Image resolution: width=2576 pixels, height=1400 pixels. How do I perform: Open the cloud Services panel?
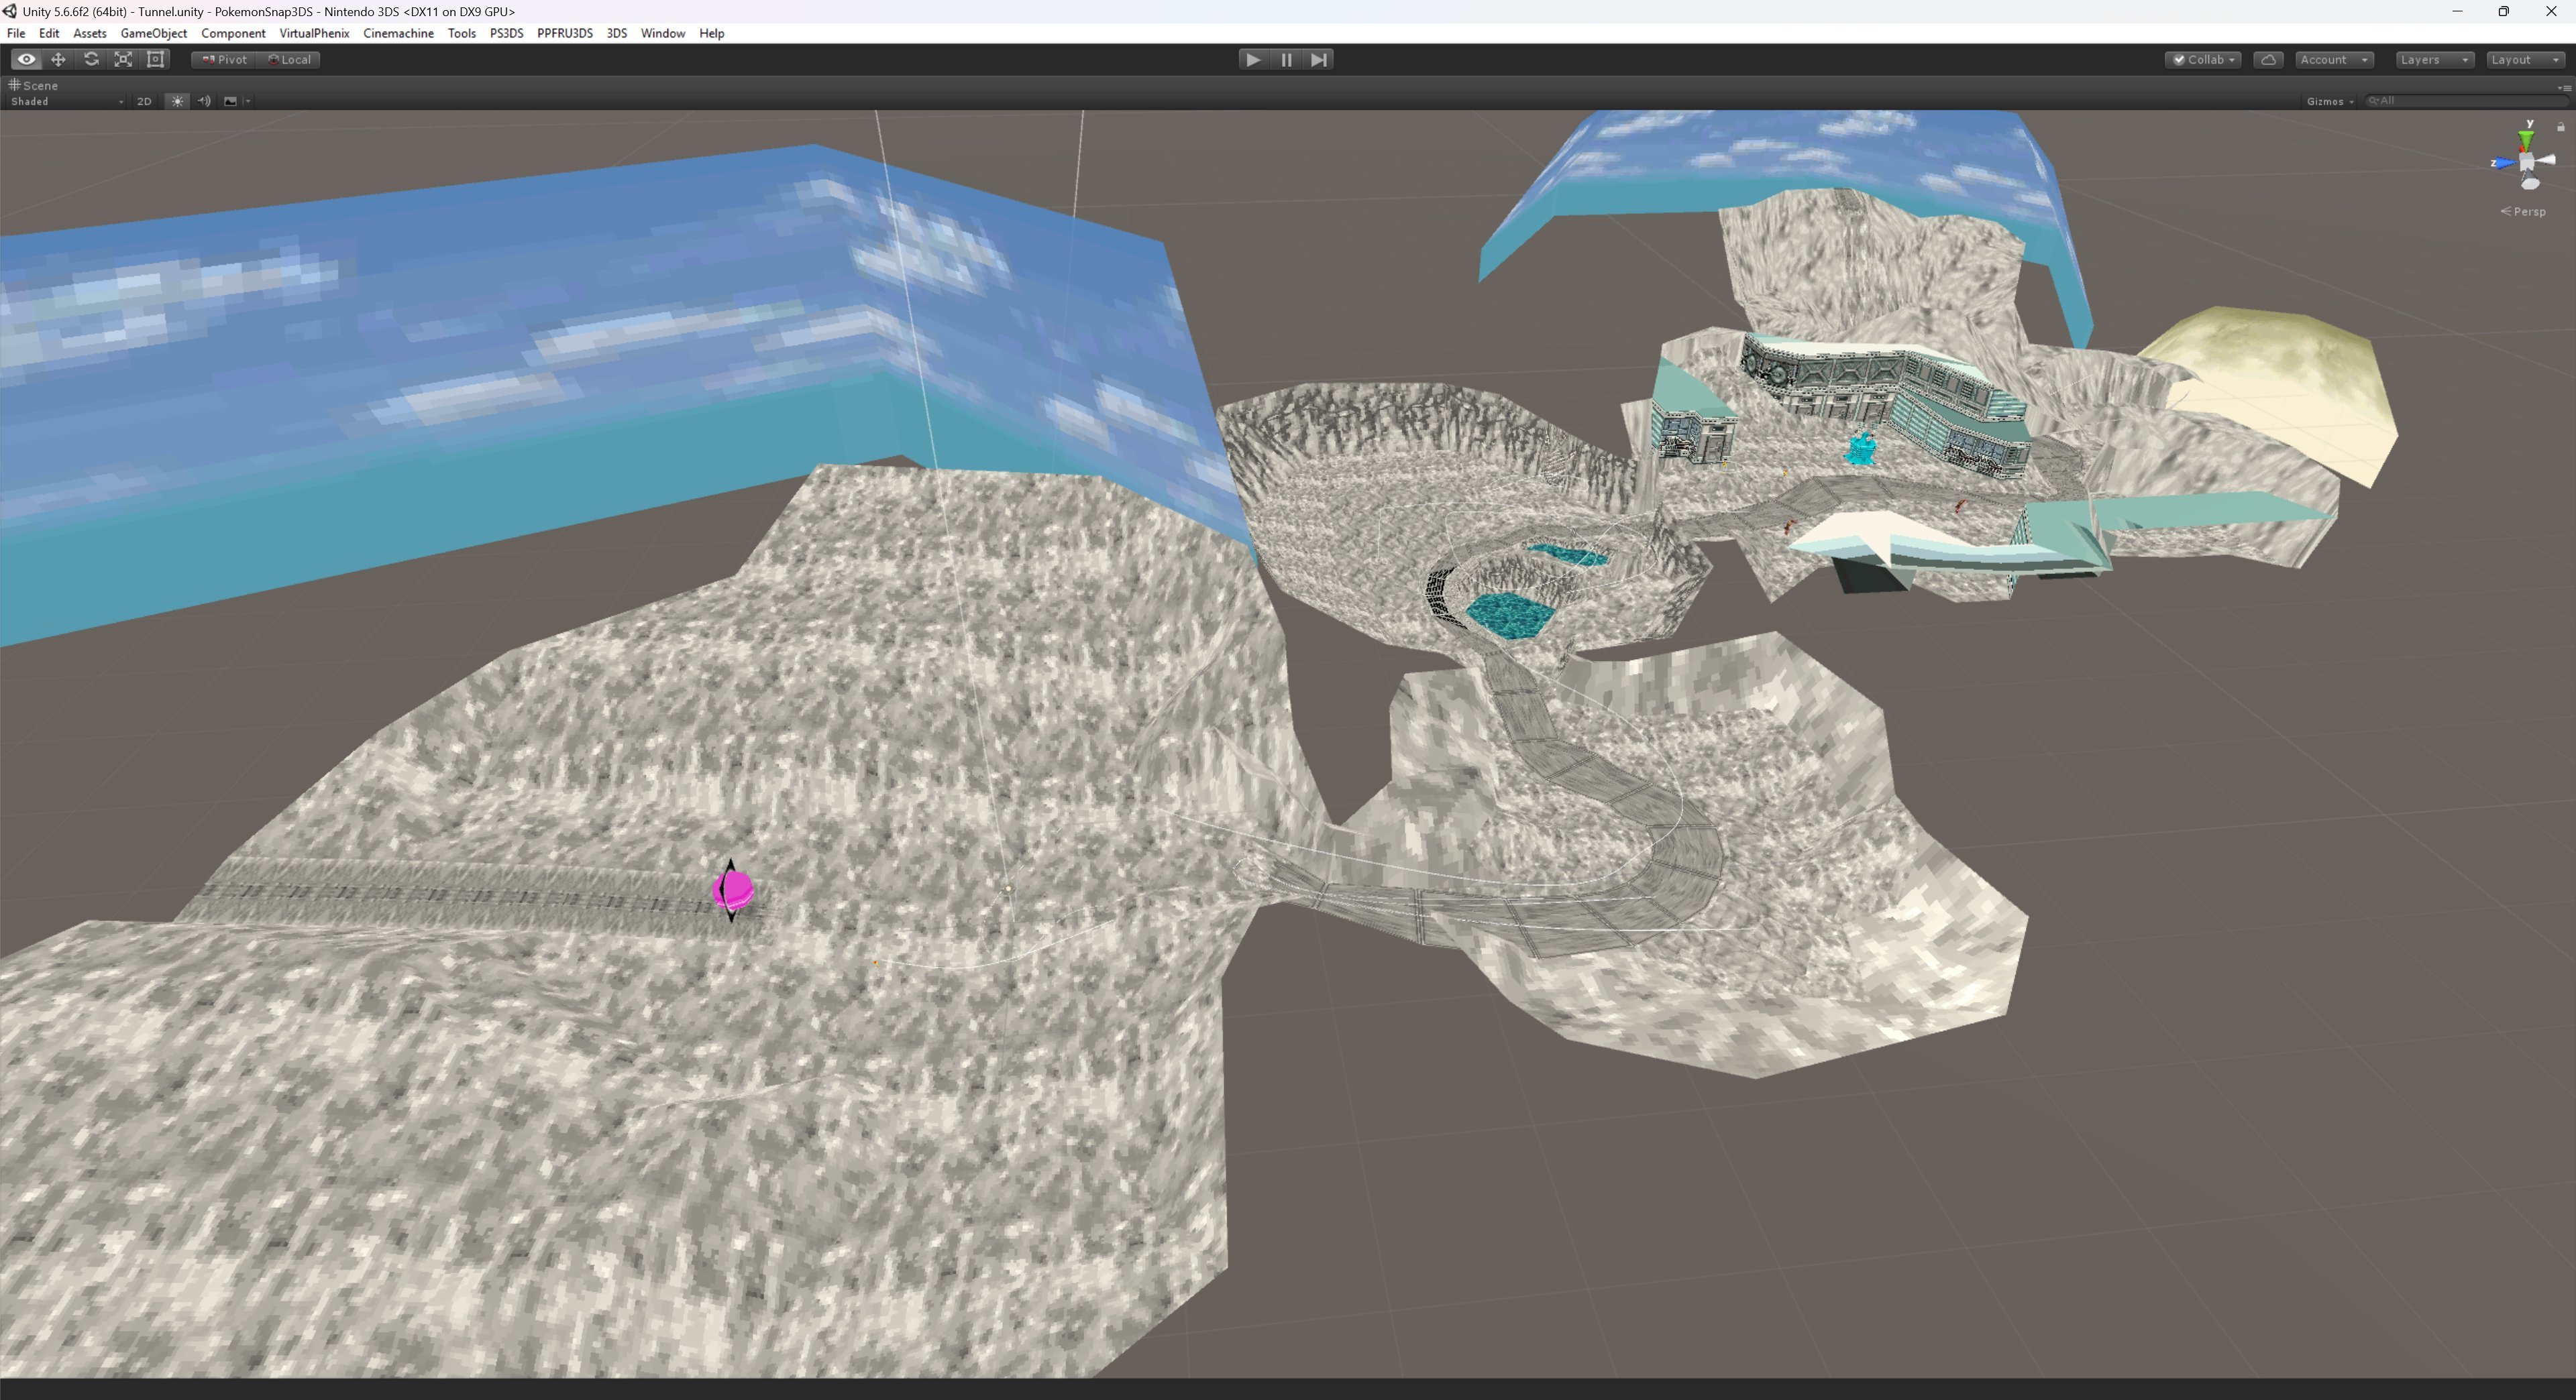(2268, 60)
